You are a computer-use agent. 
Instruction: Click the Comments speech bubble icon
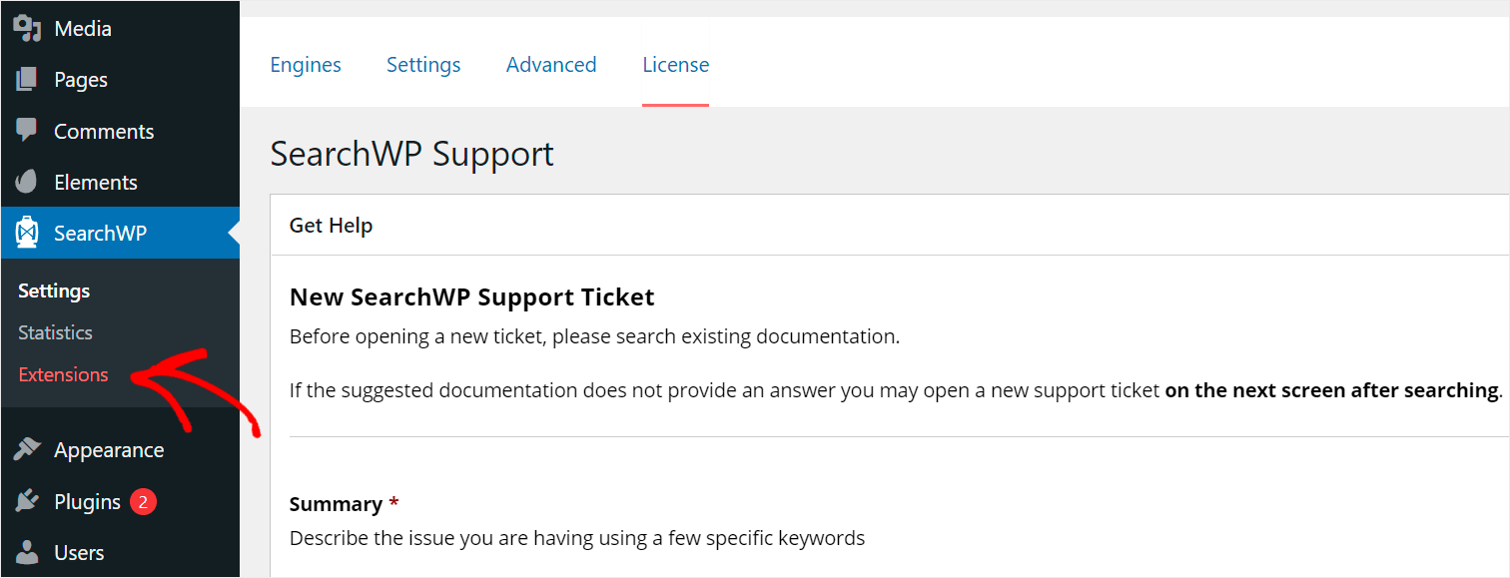(x=27, y=130)
